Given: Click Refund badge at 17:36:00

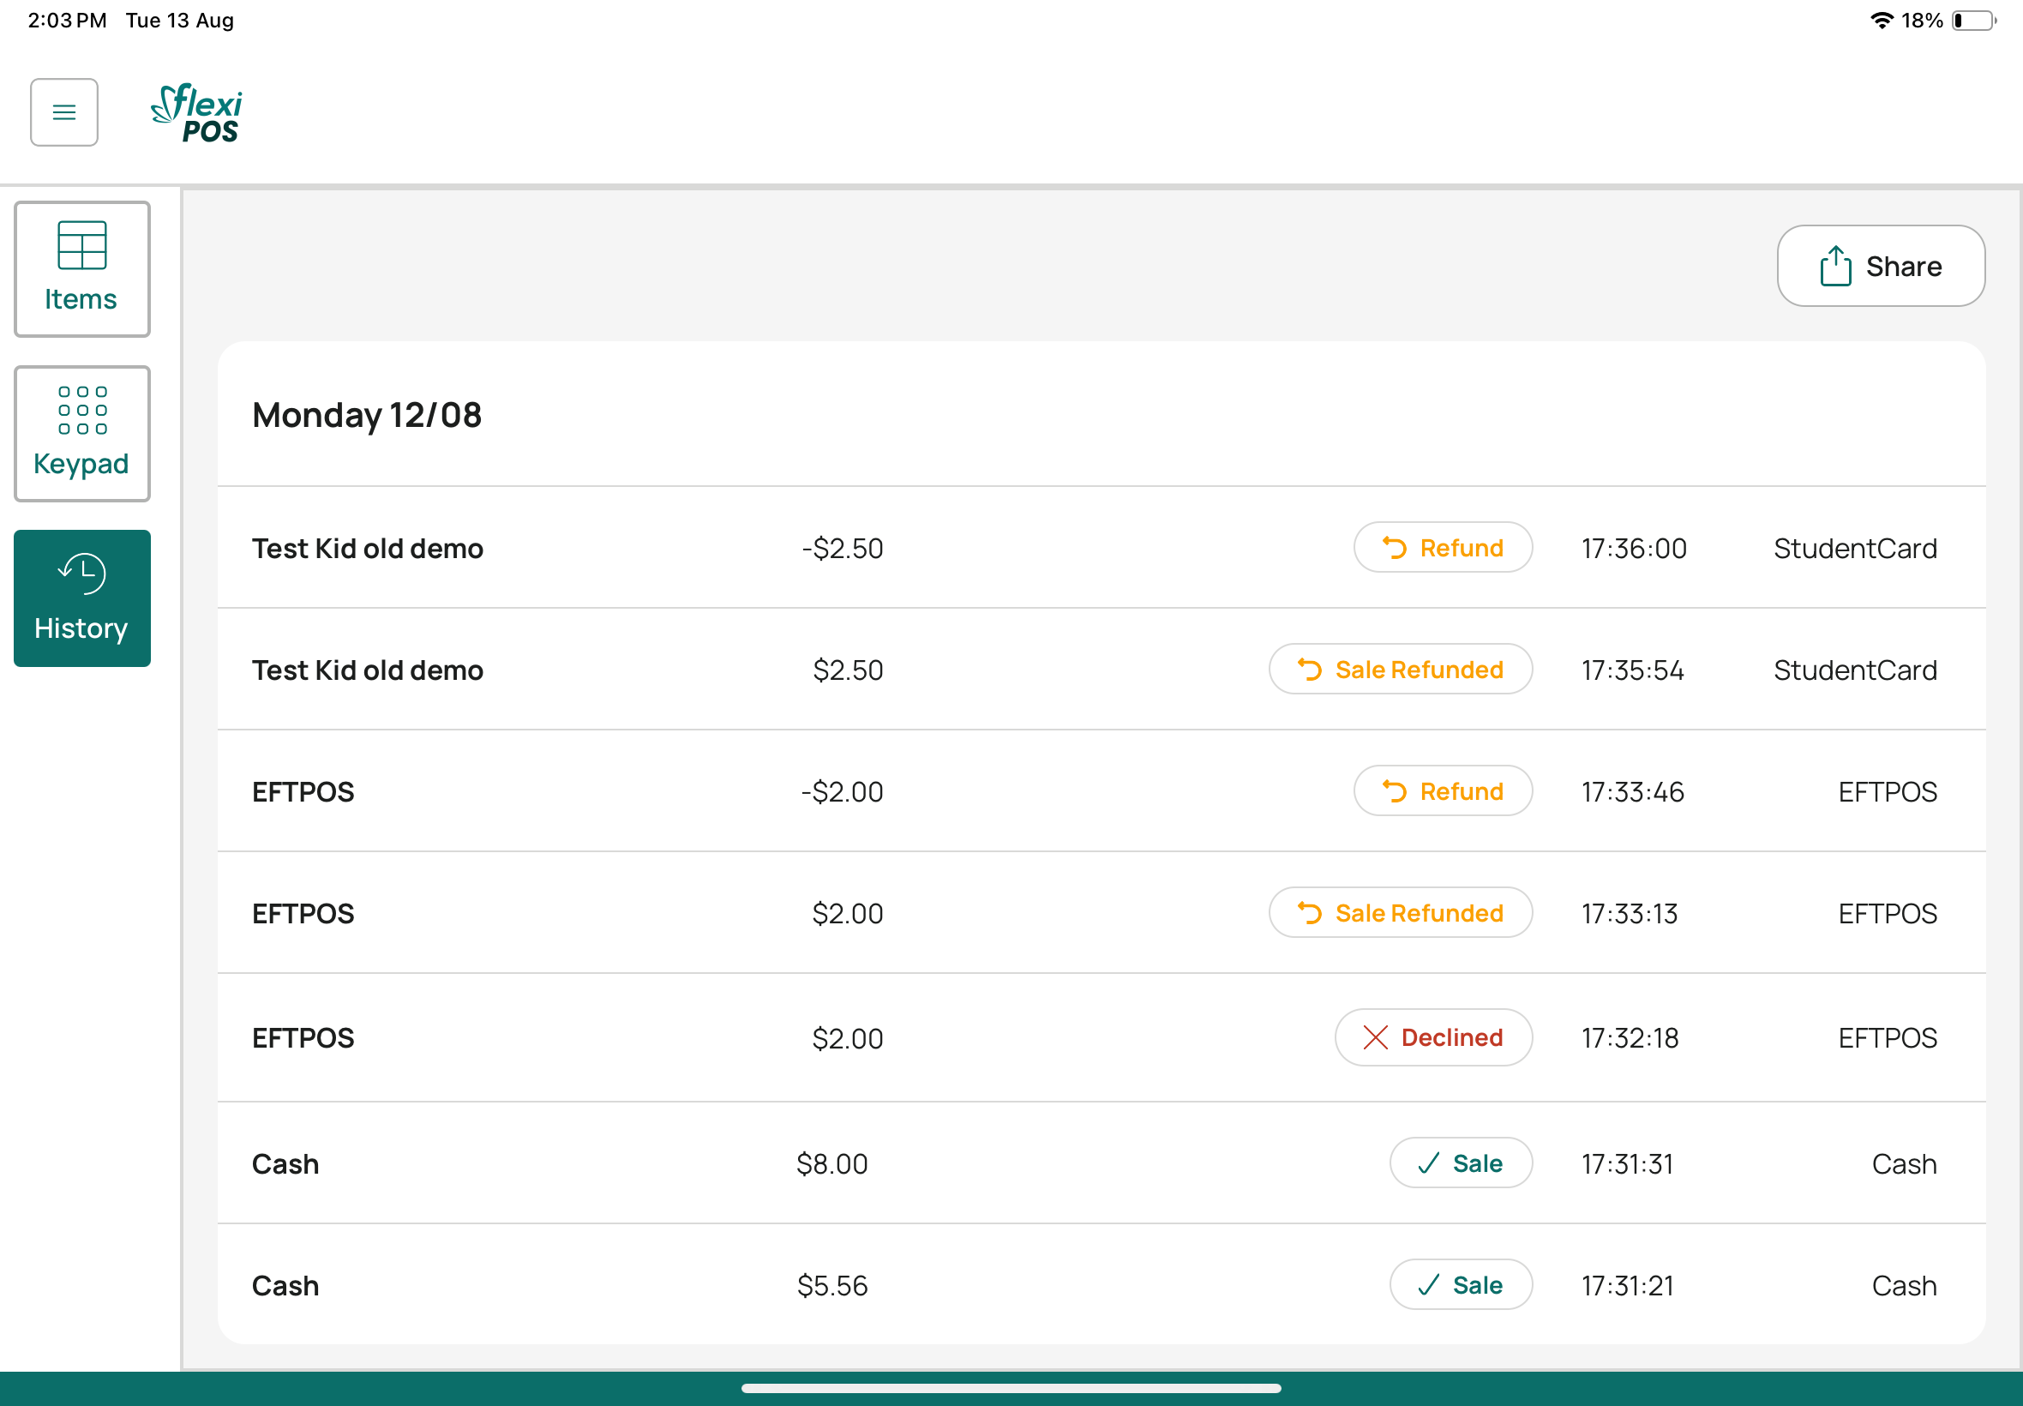Looking at the screenshot, I should [1442, 548].
